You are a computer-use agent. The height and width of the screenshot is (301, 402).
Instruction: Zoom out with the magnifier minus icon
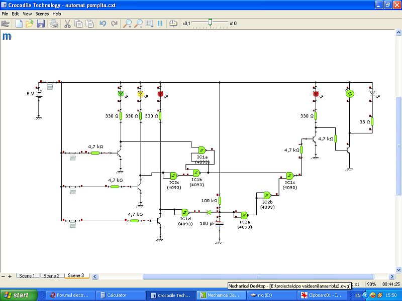pyautogui.click(x=138, y=24)
